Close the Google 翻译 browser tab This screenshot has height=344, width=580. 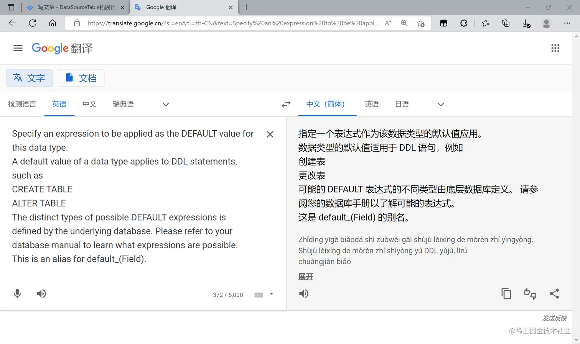[231, 7]
